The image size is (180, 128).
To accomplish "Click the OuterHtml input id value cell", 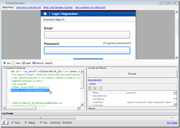I will (150, 102).
